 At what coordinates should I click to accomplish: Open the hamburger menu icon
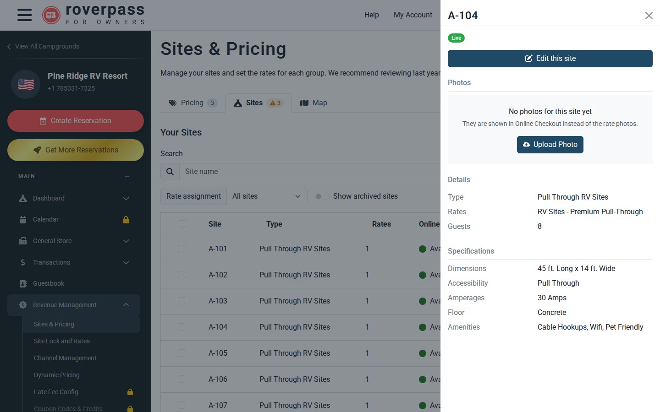click(x=25, y=15)
